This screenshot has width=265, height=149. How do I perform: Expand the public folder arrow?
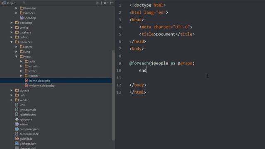point(12,37)
